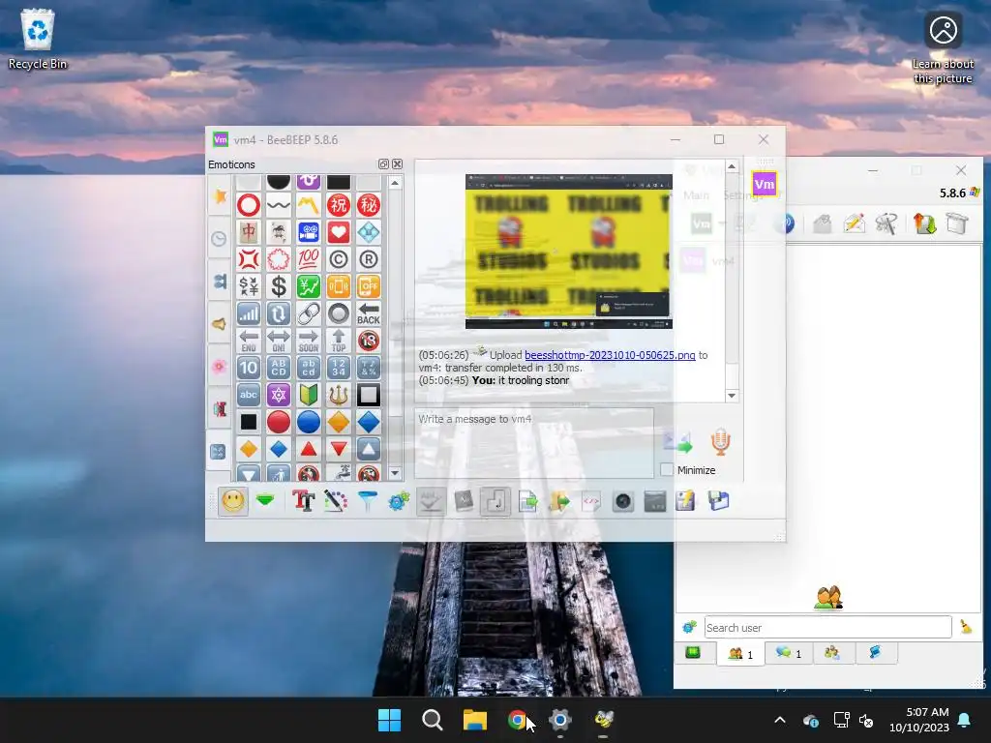
Task: Insert the copyright © emoticon
Action: [338, 259]
